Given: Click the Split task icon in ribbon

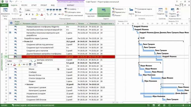Looking at the screenshot, I should click(x=55, y=15).
